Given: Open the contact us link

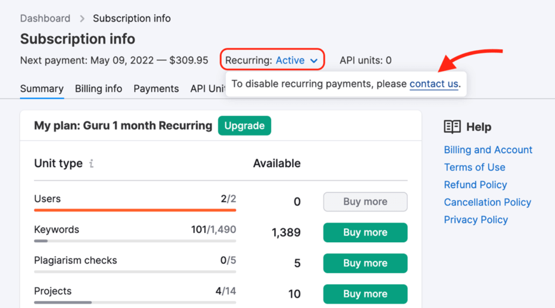Looking at the screenshot, I should click(x=433, y=84).
